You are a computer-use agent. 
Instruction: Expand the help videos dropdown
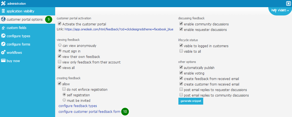pyautogui.click(x=280, y=10)
